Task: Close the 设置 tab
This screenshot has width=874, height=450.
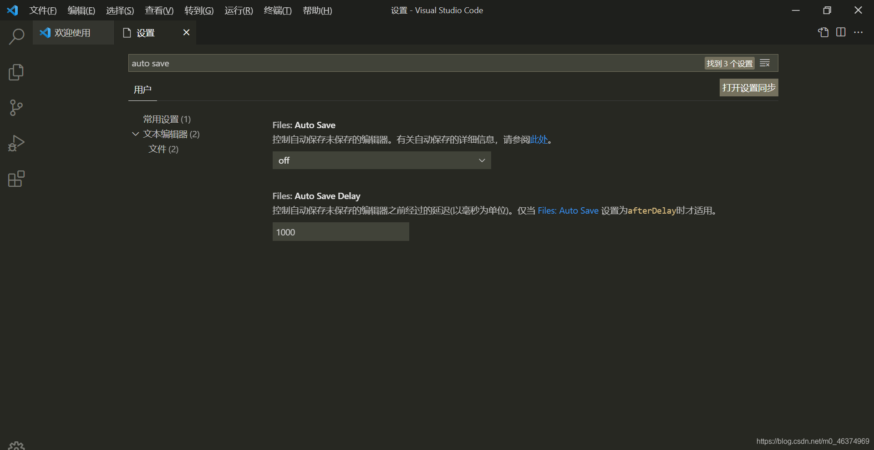Action: tap(186, 32)
